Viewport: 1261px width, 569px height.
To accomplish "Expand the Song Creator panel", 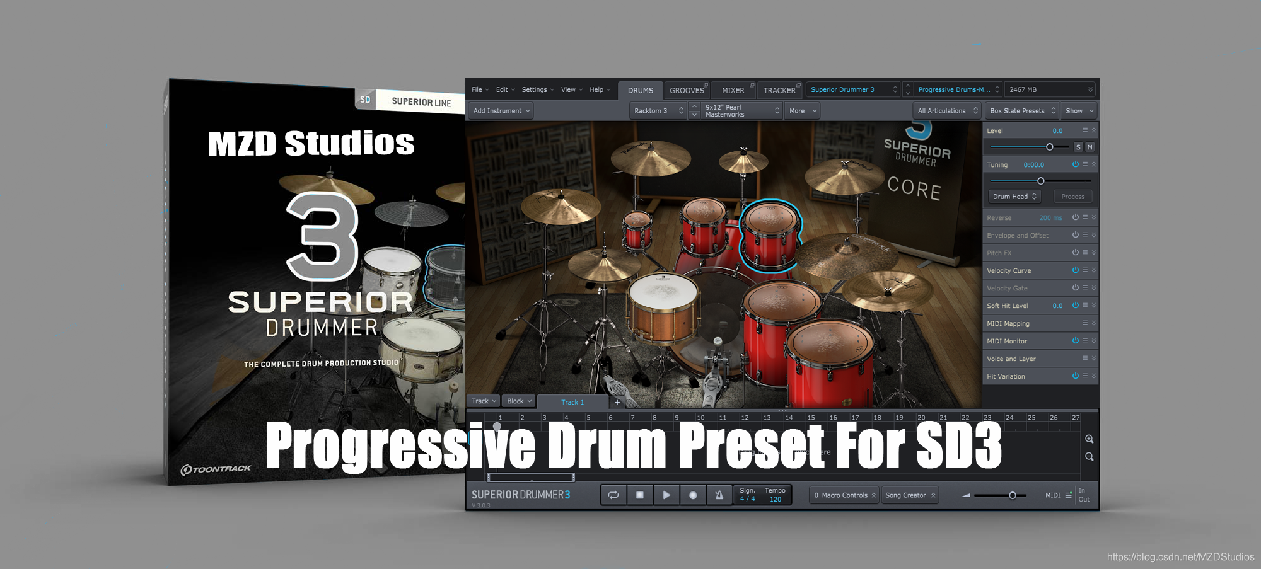I will 910,495.
